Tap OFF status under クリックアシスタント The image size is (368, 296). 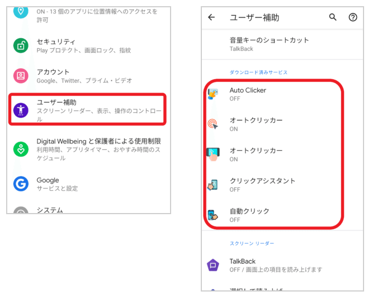pyautogui.click(x=235, y=189)
